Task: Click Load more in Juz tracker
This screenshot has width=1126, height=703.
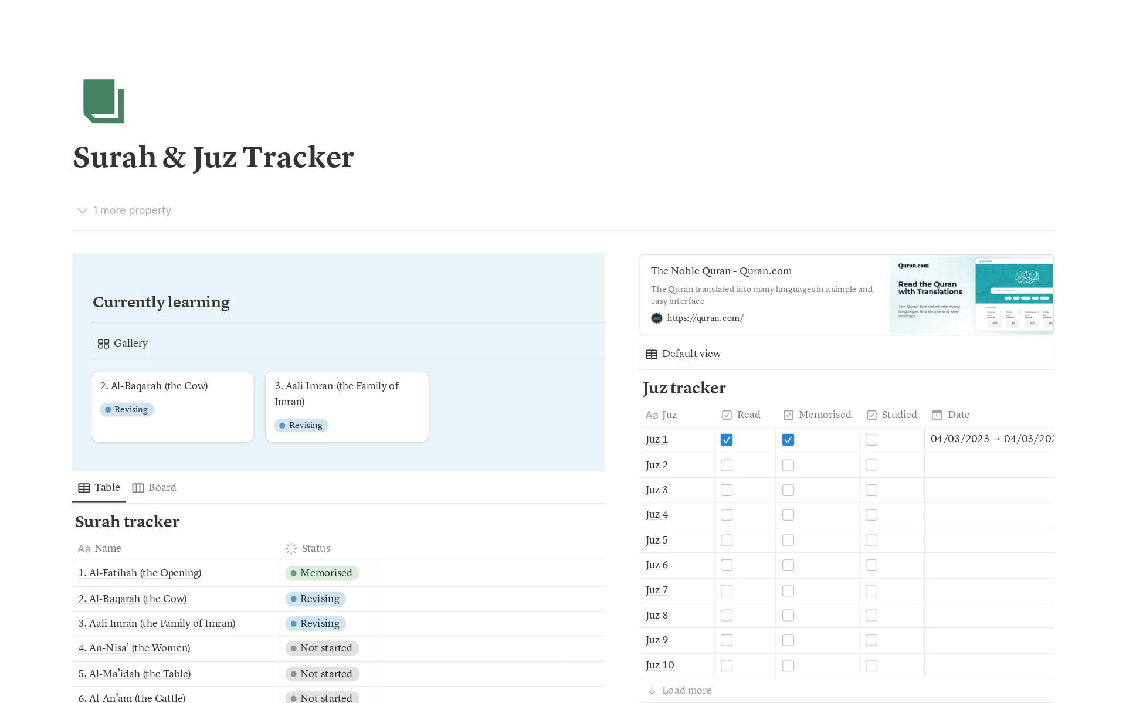Action: pos(680,691)
